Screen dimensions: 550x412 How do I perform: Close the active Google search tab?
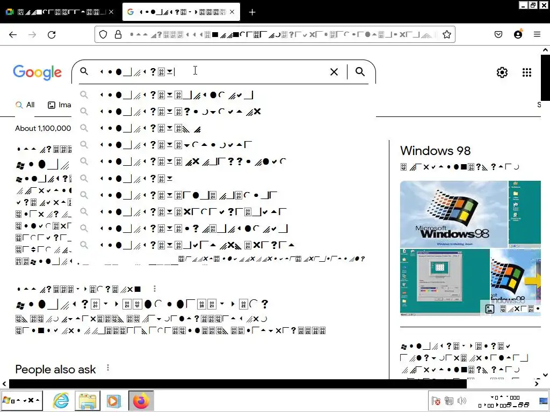[232, 12]
